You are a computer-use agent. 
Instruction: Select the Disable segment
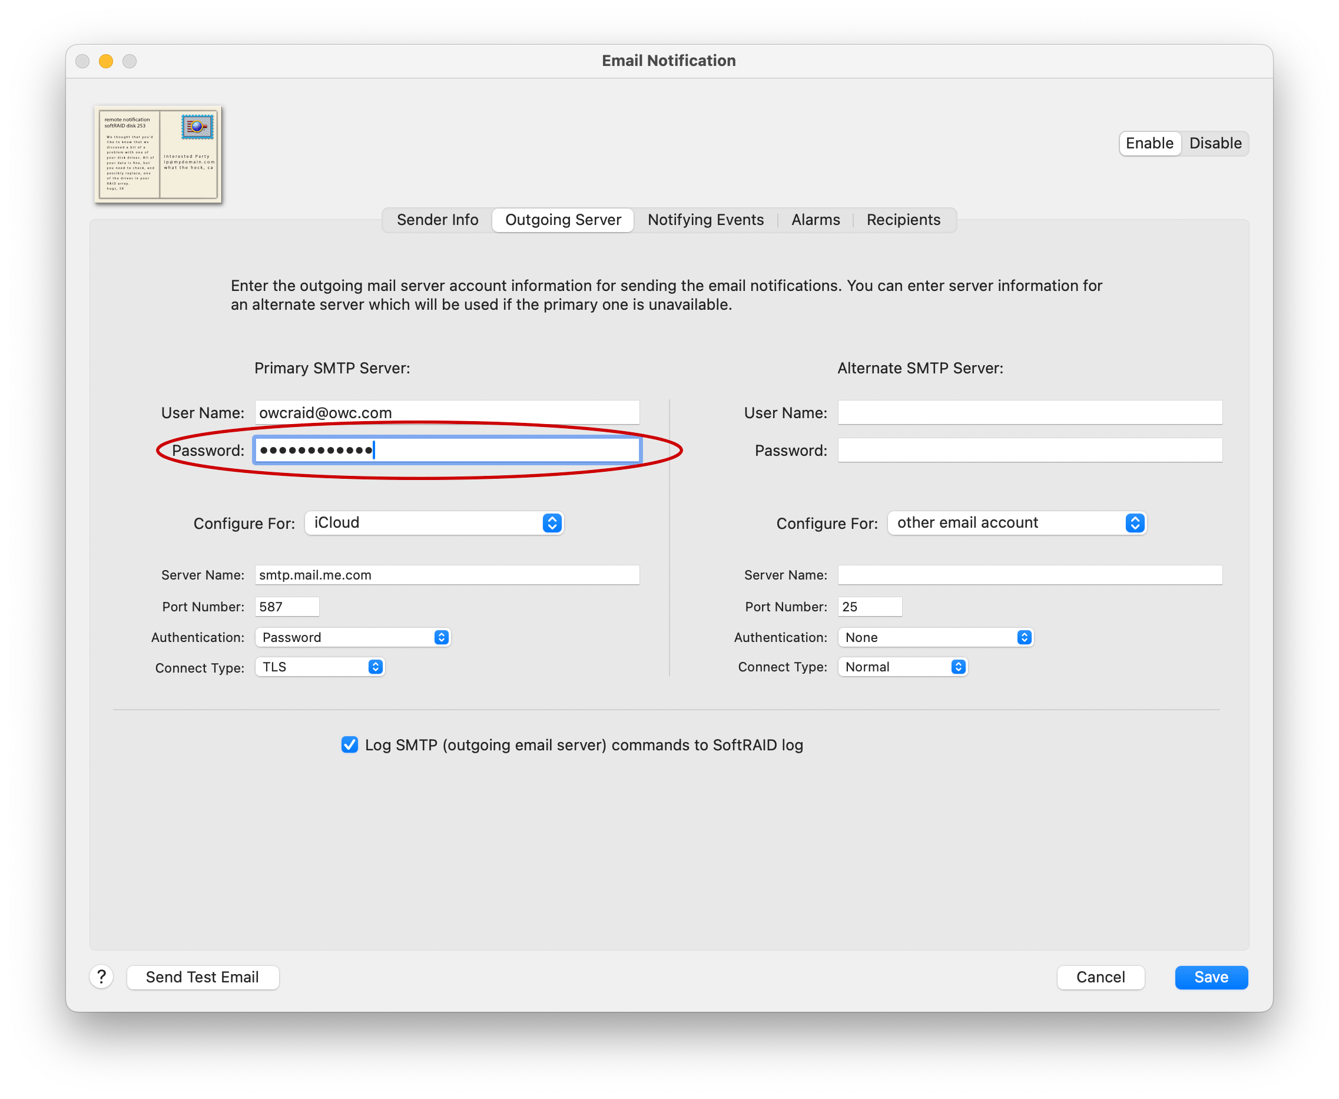tap(1215, 143)
